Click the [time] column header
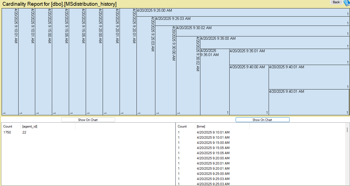The width and height of the screenshot is (350, 186). click(200, 126)
